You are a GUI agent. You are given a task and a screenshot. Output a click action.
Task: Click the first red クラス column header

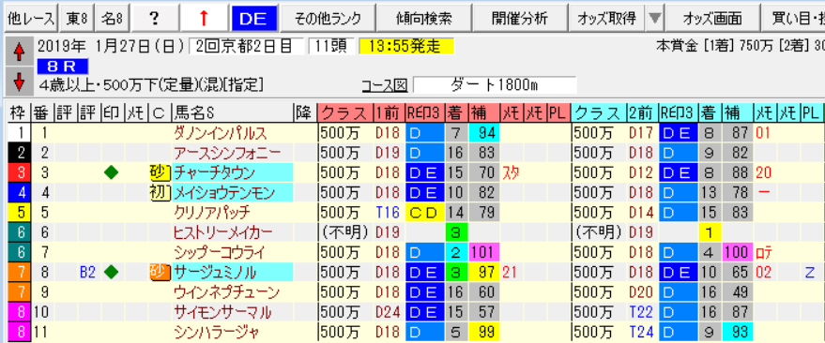tap(345, 112)
